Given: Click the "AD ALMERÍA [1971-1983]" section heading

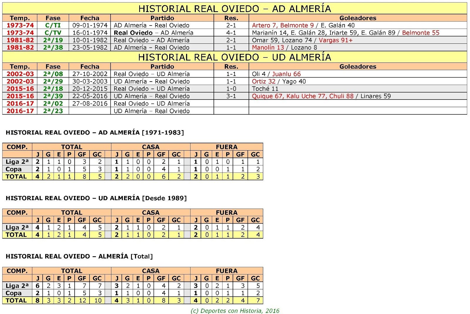Looking at the screenshot, I should coord(95,132).
